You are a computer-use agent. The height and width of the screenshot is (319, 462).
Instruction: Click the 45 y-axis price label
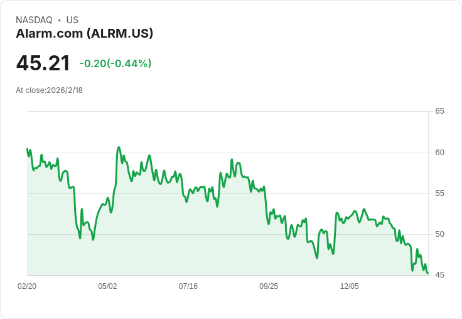click(x=440, y=275)
